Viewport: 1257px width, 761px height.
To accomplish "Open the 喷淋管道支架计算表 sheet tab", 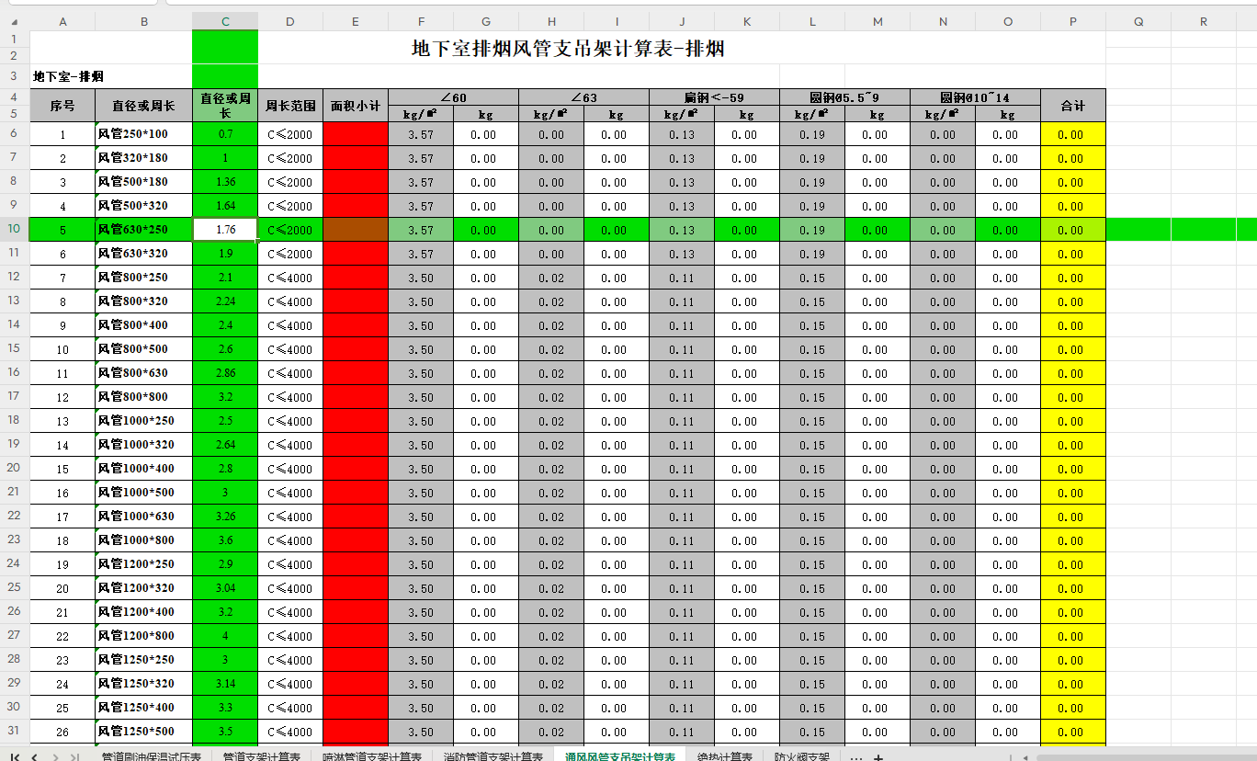I will tap(372, 756).
